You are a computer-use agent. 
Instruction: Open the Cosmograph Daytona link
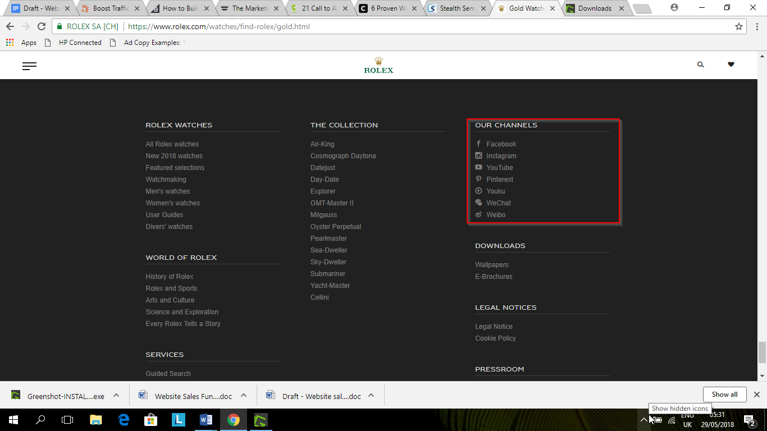tap(343, 156)
